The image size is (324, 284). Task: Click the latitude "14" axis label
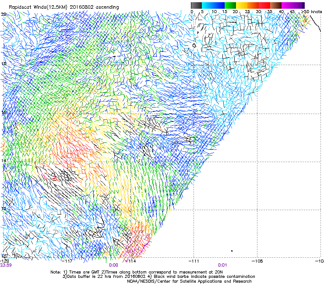[4, 160]
